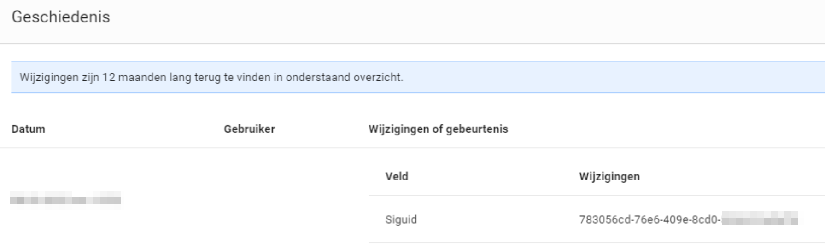This screenshot has width=825, height=247.
Task: Click 'Wijzigingen zijn' at the banner start
Action: [49, 77]
